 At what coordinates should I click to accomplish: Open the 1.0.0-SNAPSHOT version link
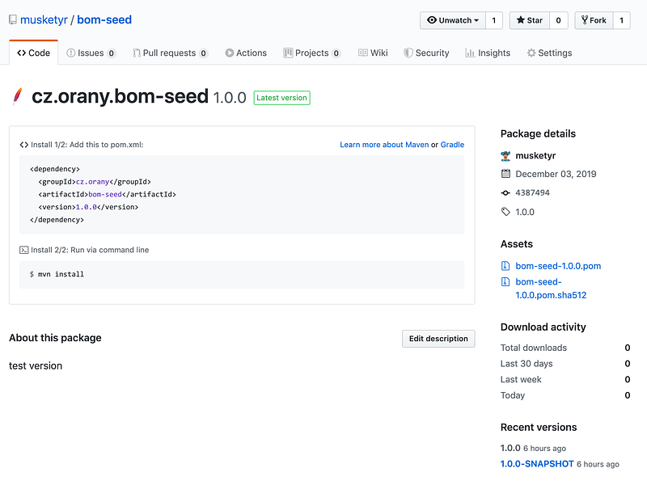[537, 464]
